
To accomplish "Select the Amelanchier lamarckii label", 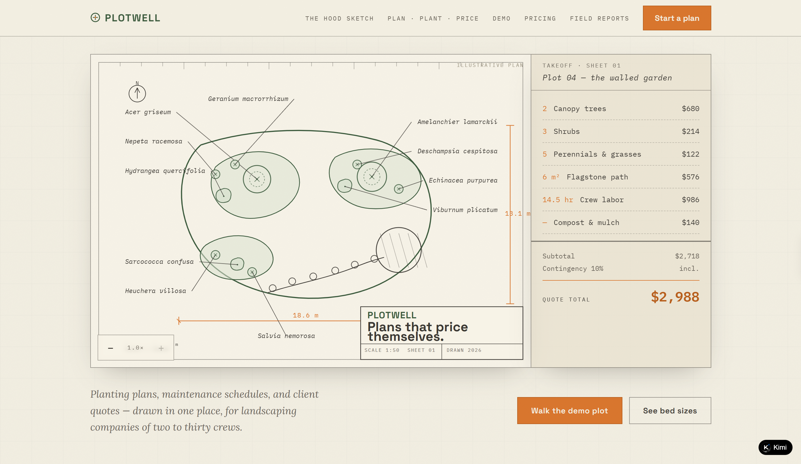I will [x=457, y=122].
